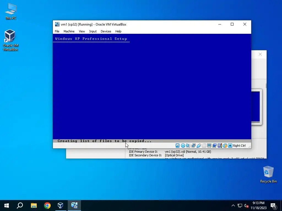Open the Machine menu
This screenshot has height=211, width=282.
point(69,31)
